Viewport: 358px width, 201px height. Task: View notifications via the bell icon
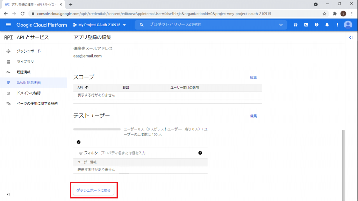(327, 25)
